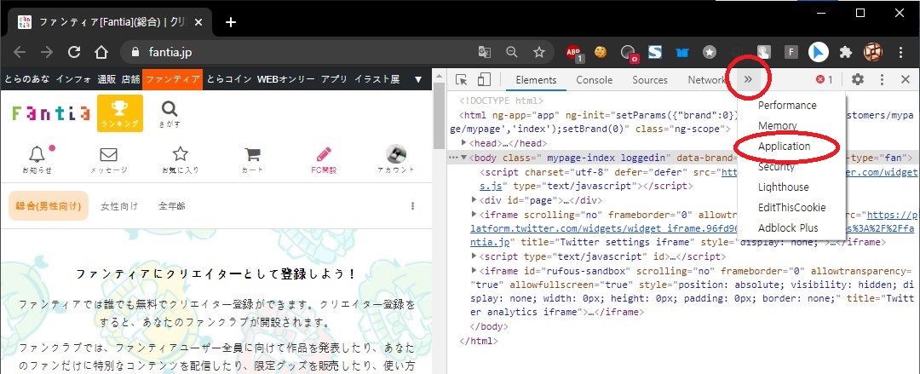Switch to the Console tab

click(594, 80)
